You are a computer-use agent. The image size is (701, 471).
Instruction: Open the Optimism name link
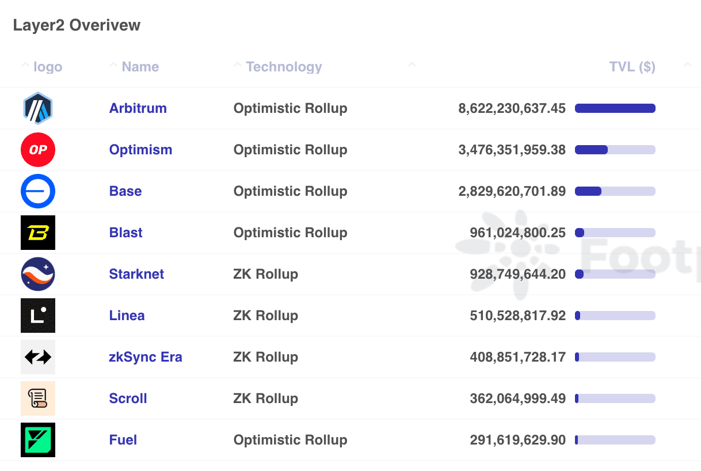(x=140, y=150)
